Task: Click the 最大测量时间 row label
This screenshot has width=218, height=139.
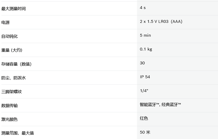Action: 14,9
